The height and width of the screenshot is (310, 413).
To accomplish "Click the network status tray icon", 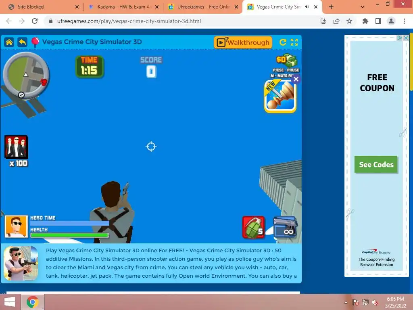I will click(365, 302).
